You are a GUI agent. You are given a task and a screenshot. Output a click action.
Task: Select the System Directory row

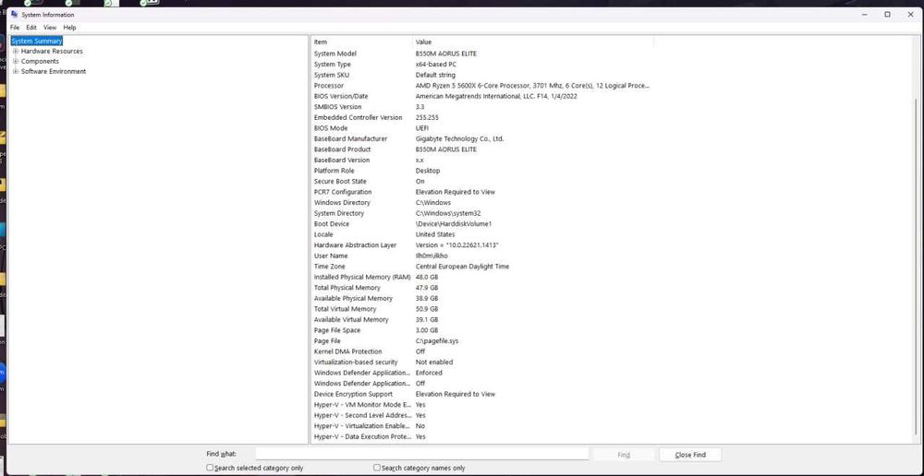click(482, 213)
